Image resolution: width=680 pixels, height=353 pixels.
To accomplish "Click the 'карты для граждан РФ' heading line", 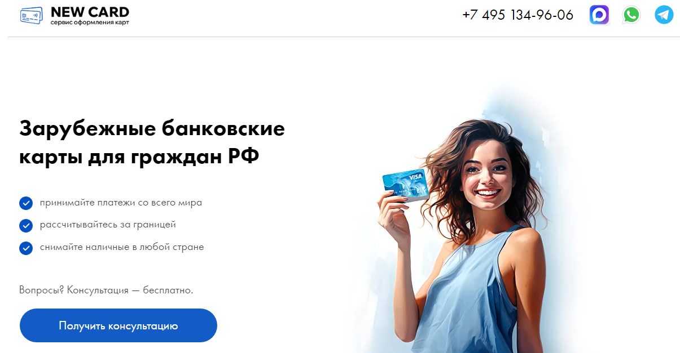I will (139, 157).
